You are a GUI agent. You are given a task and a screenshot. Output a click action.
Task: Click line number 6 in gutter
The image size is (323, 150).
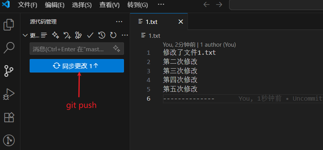pos(149,99)
